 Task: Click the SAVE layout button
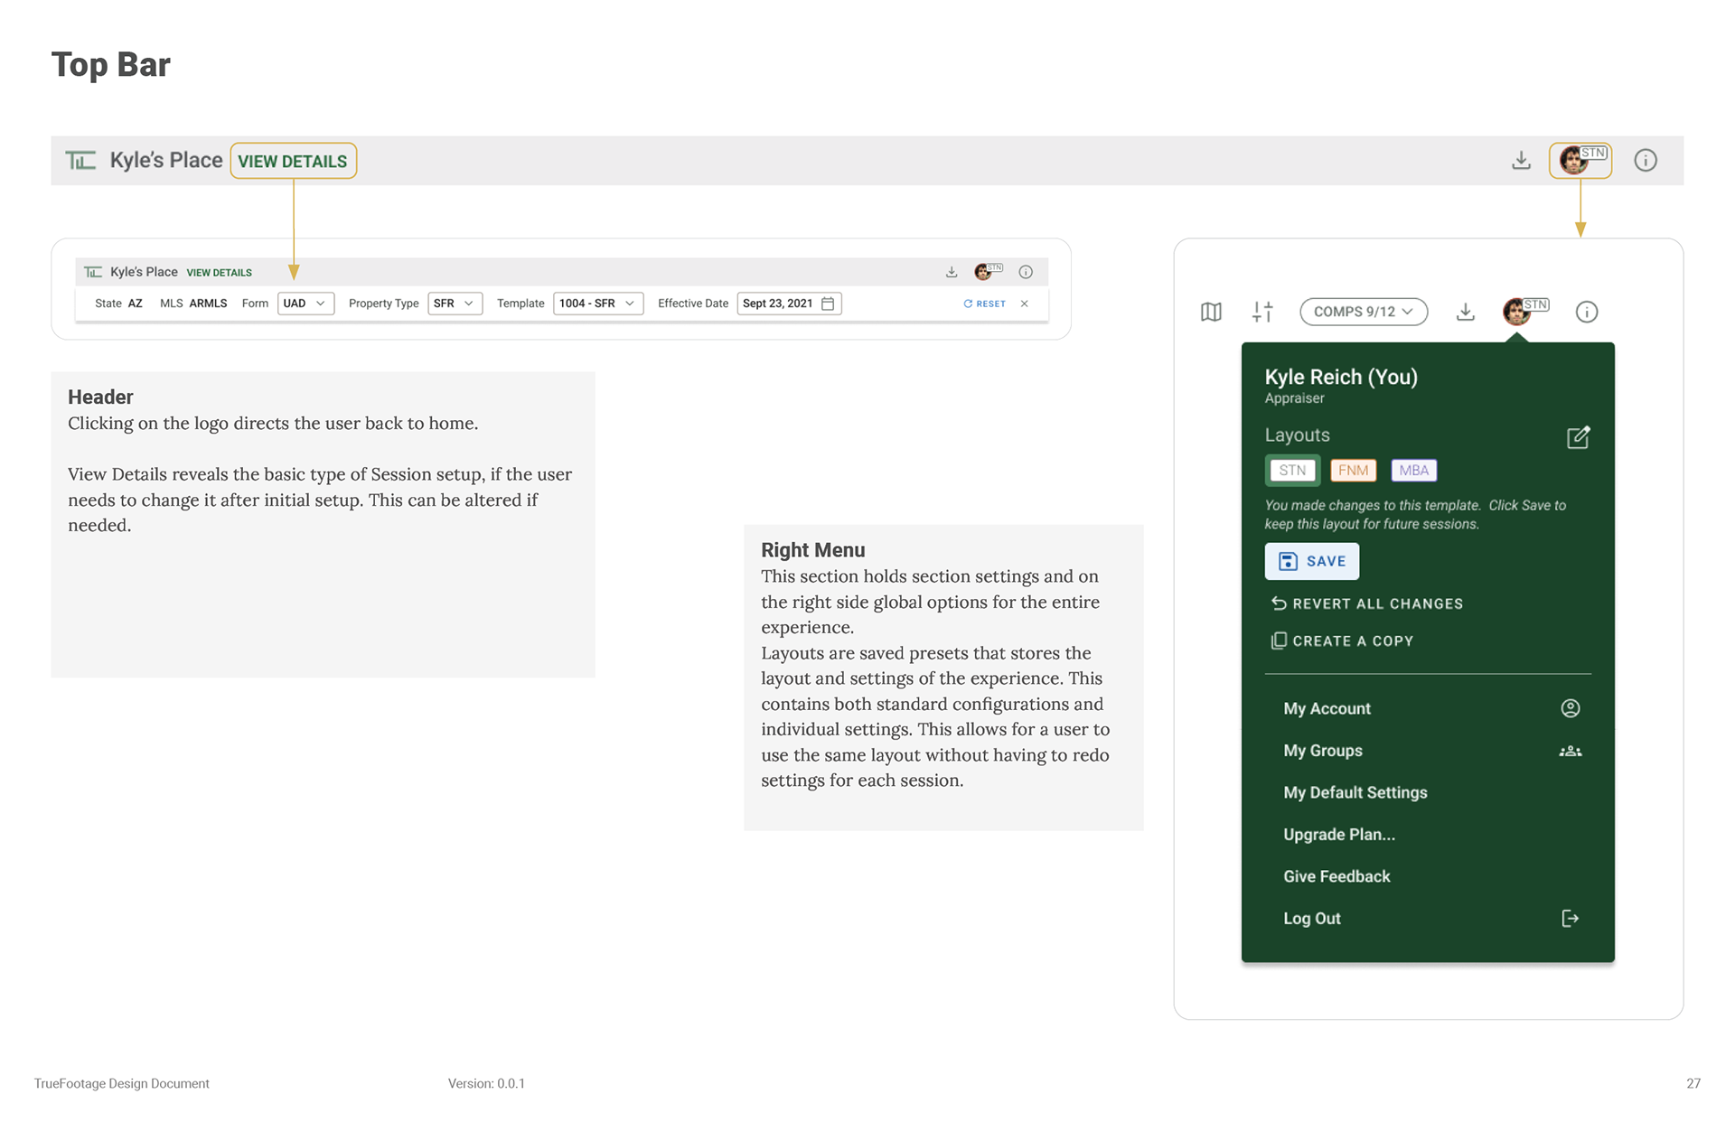(1311, 561)
